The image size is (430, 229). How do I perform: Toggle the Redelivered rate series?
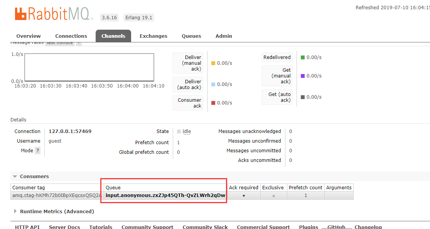pos(277,57)
